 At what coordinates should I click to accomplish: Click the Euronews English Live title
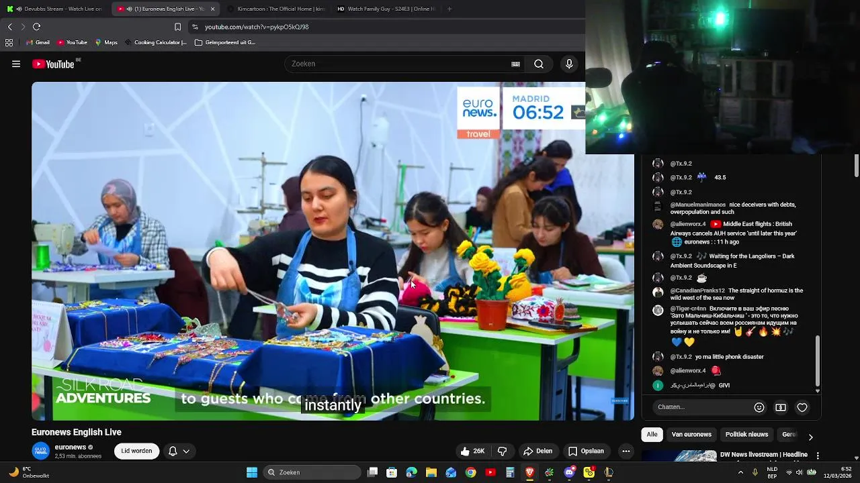pyautogui.click(x=77, y=433)
